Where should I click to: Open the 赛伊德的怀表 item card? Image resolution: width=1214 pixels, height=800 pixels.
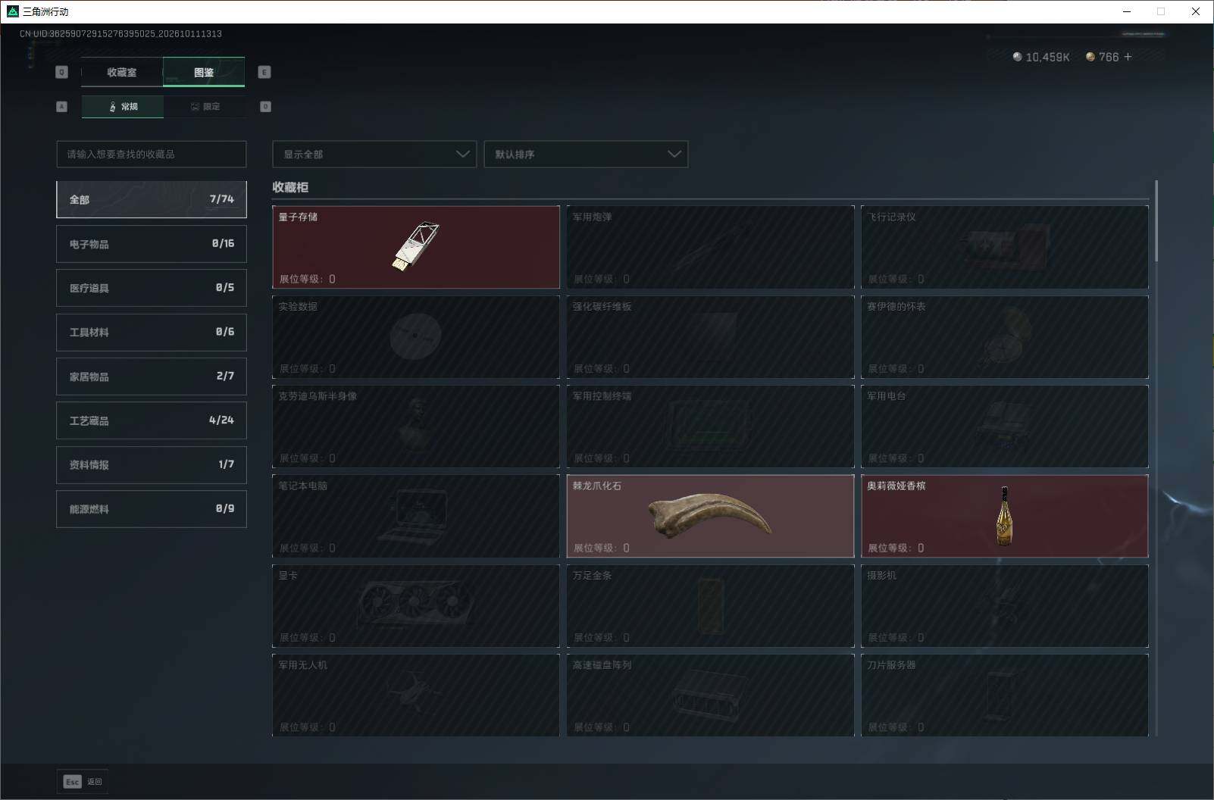(x=1005, y=336)
